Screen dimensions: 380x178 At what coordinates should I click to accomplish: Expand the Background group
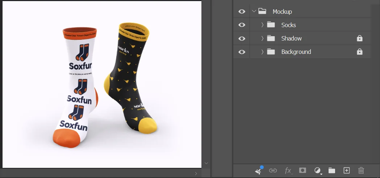[263, 52]
